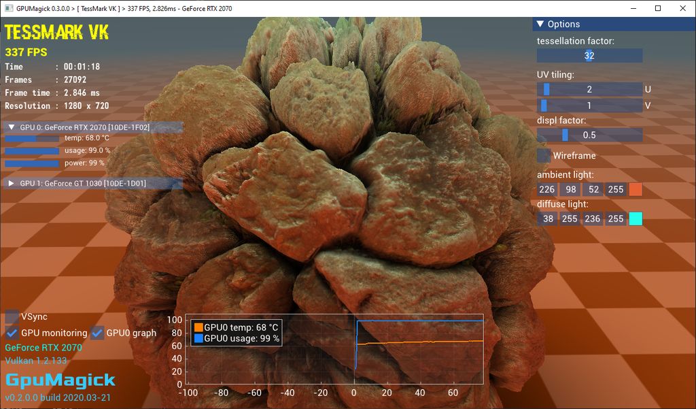Click the TESSMARK VK title text
The height and width of the screenshot is (409, 696).
[56, 33]
